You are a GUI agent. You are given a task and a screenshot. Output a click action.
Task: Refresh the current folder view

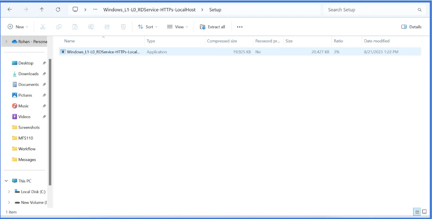coord(58,10)
